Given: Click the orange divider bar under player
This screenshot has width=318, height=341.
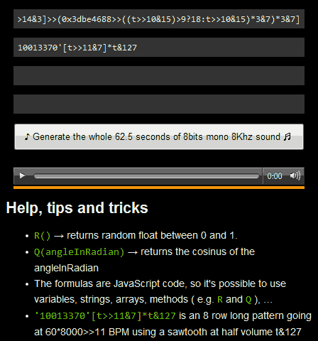Looking at the screenshot, I should (159, 188).
